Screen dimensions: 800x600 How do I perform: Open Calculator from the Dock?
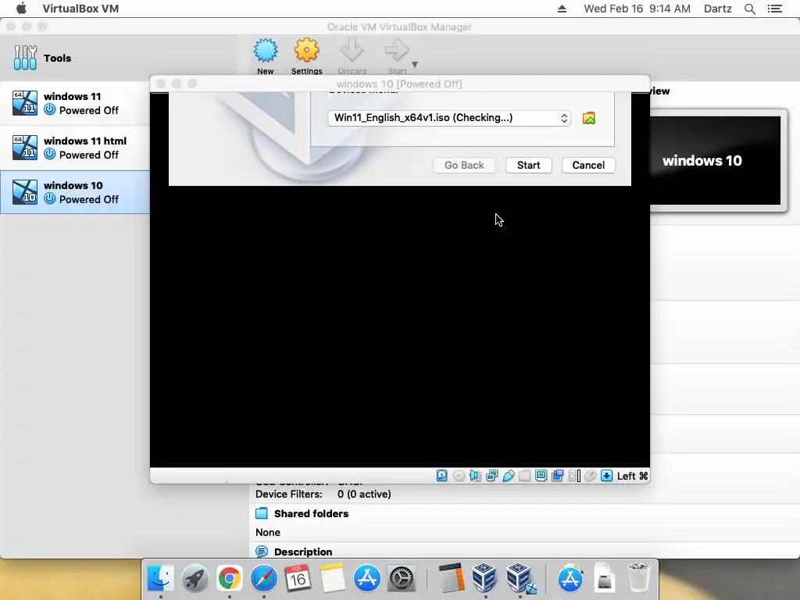[451, 577]
